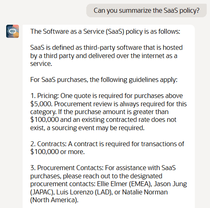Click the name Luis Lorenzo (LAD)
The height and width of the screenshot is (208, 210).
click(84, 192)
